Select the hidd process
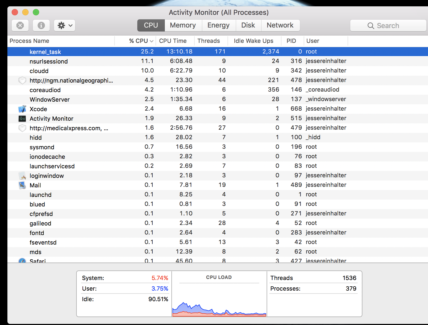Screen dimensions: 428x325 click(217, 137)
